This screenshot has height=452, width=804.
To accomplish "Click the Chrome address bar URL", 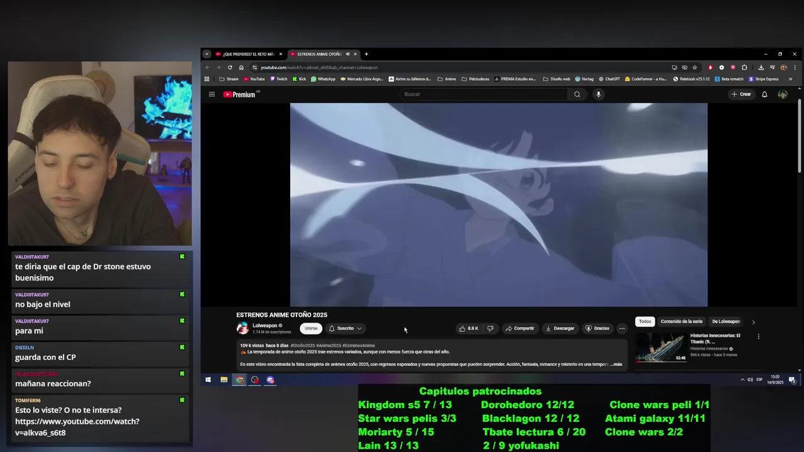I will click(x=319, y=67).
